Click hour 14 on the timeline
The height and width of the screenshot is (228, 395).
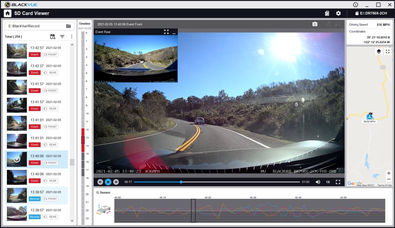click(x=83, y=146)
